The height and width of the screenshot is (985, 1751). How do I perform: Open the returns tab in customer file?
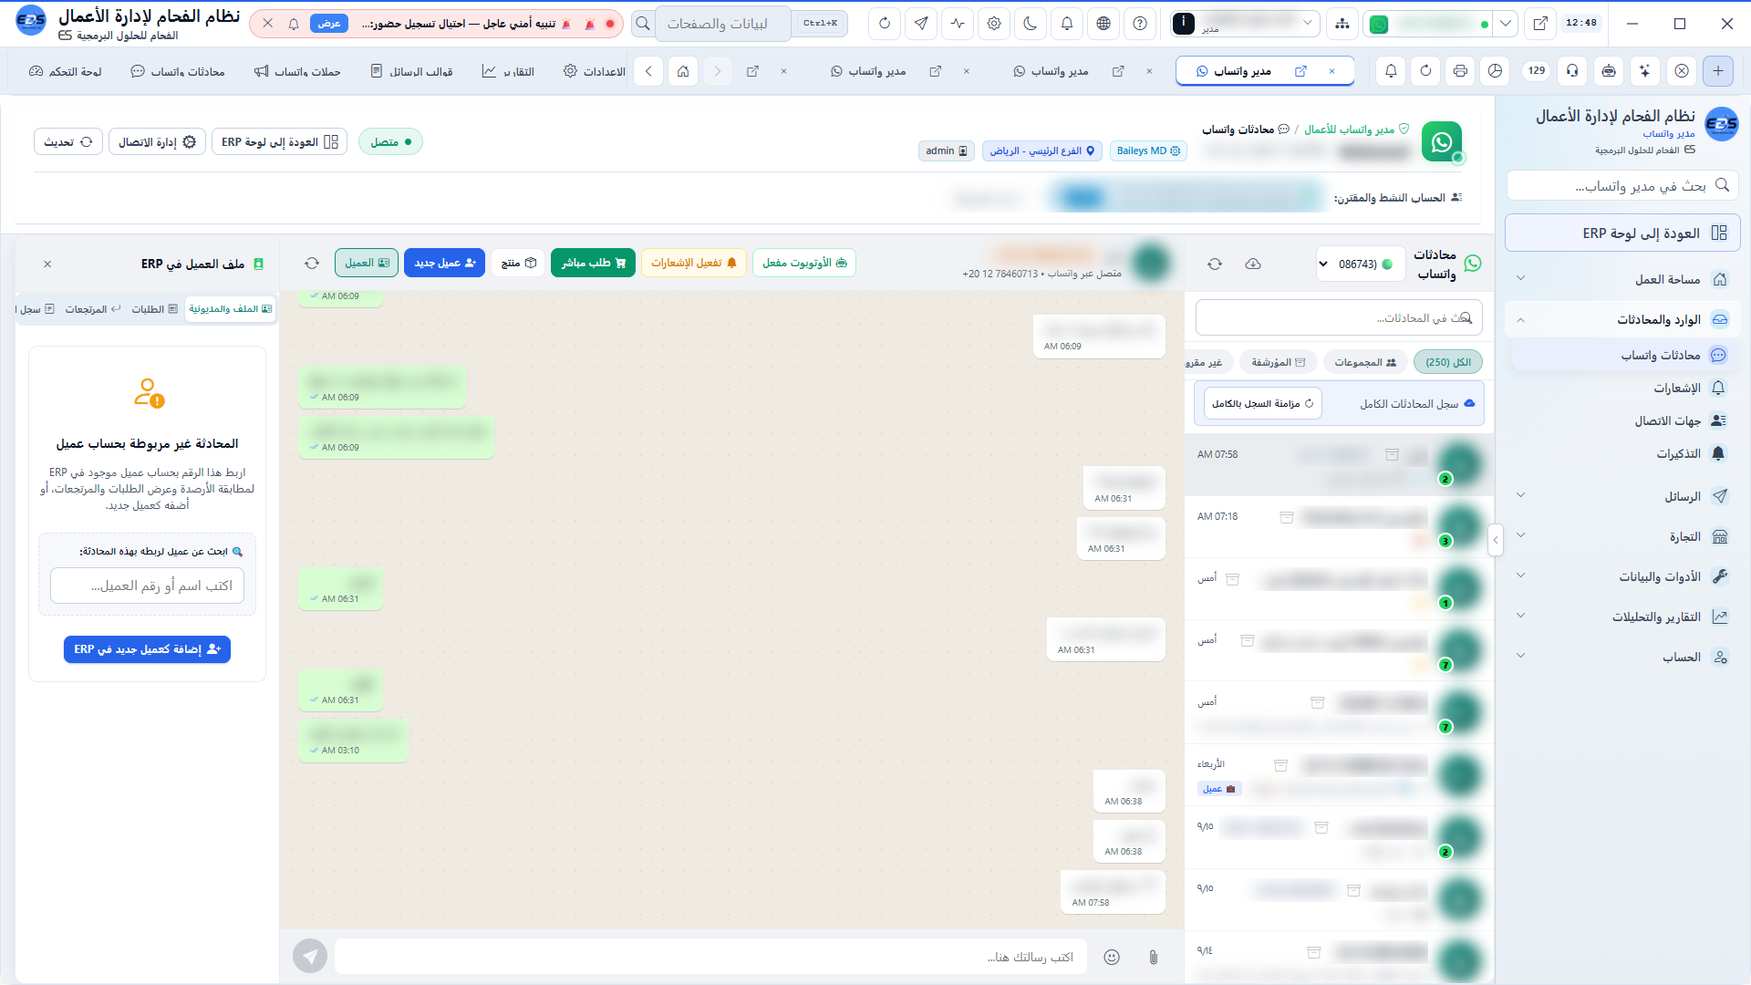click(93, 309)
